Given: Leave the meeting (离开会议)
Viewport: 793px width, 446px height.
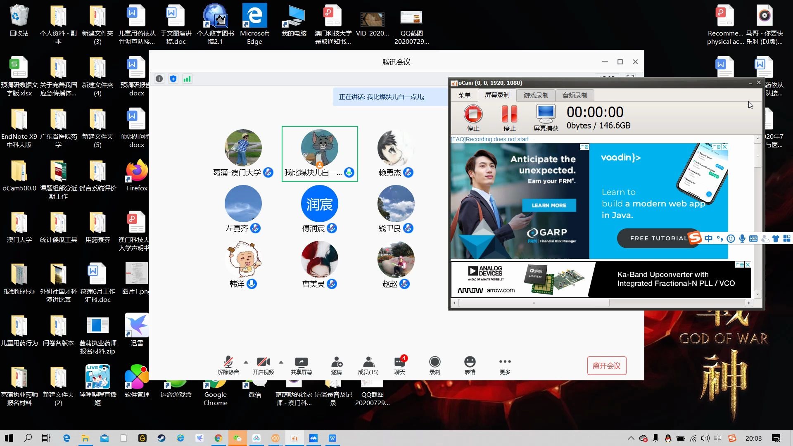Looking at the screenshot, I should [607, 365].
